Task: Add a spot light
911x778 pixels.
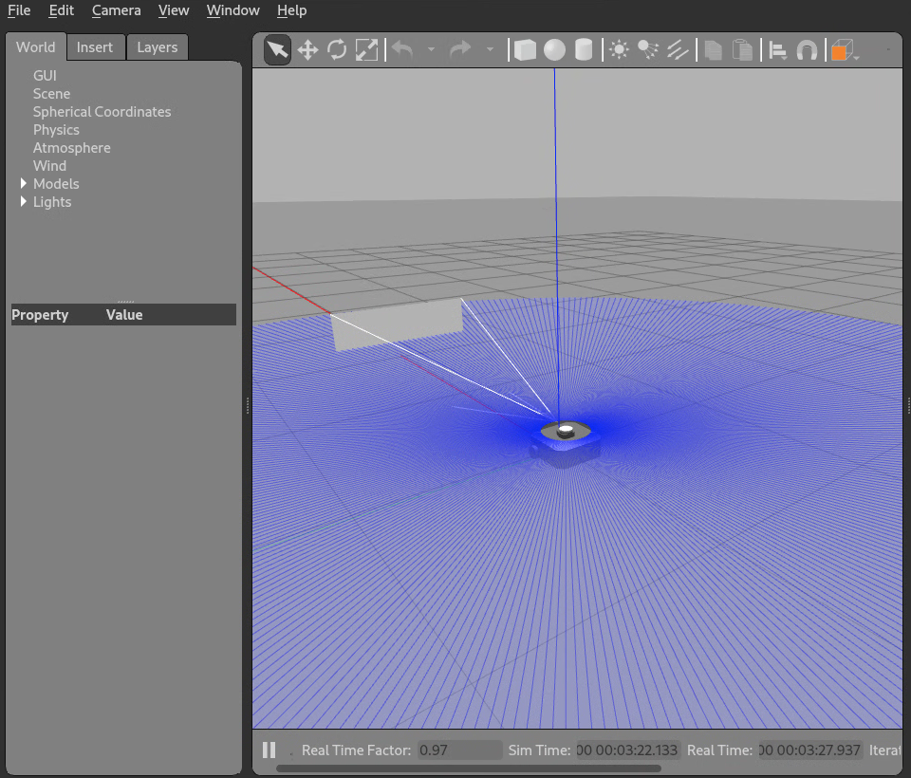Action: [648, 49]
